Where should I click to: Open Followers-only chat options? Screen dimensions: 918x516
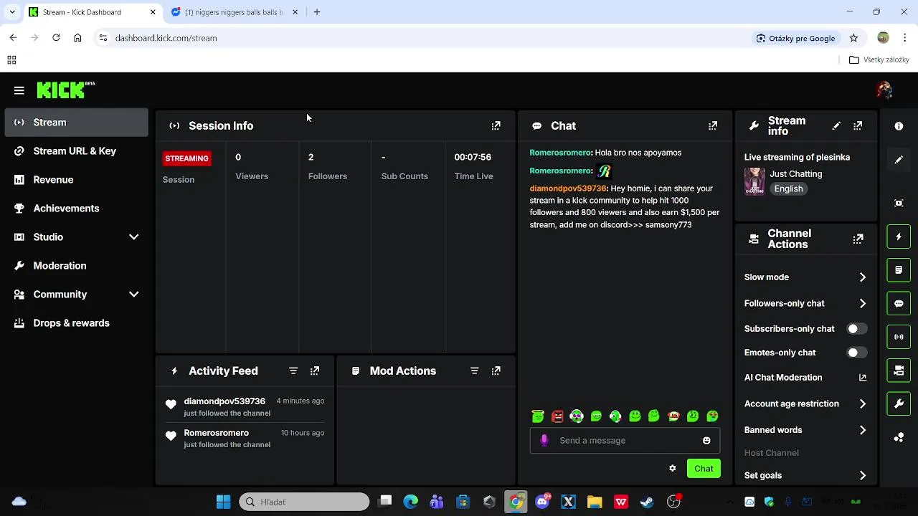pos(805,303)
